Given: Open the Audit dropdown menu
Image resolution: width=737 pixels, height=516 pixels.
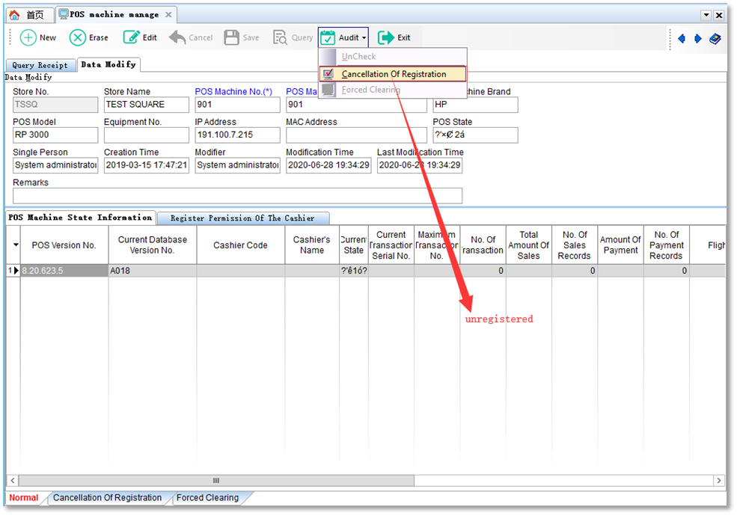Looking at the screenshot, I should pyautogui.click(x=343, y=37).
